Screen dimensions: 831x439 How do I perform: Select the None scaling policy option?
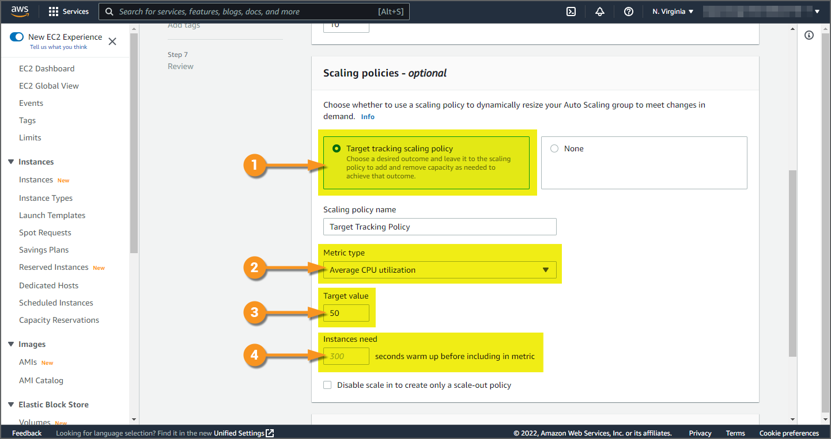554,148
